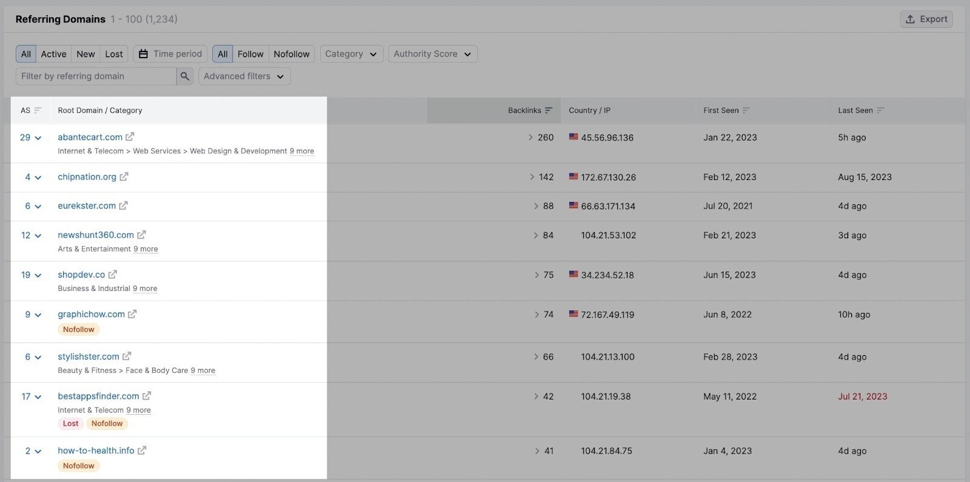Image resolution: width=970 pixels, height=482 pixels.
Task: Click the Root Domain / Category header
Action: click(100, 110)
